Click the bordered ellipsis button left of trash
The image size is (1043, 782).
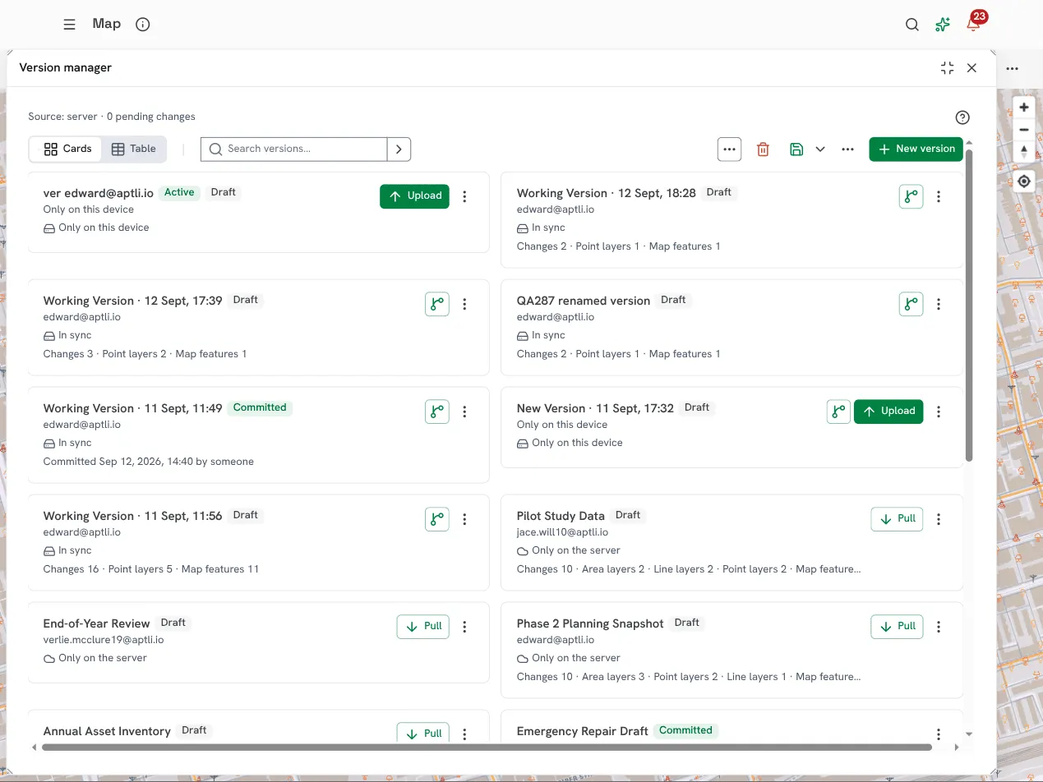point(729,149)
